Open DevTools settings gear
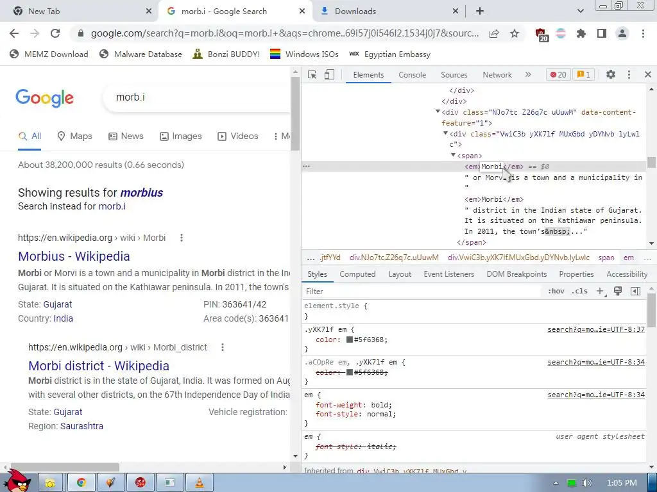 (x=611, y=74)
